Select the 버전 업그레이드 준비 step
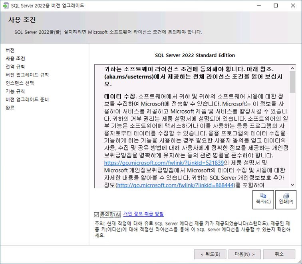 [x=27, y=100]
